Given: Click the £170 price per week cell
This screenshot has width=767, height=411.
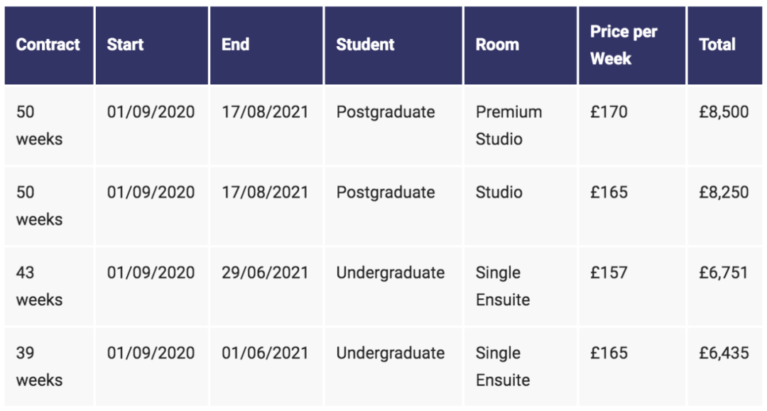Looking at the screenshot, I should point(632,126).
